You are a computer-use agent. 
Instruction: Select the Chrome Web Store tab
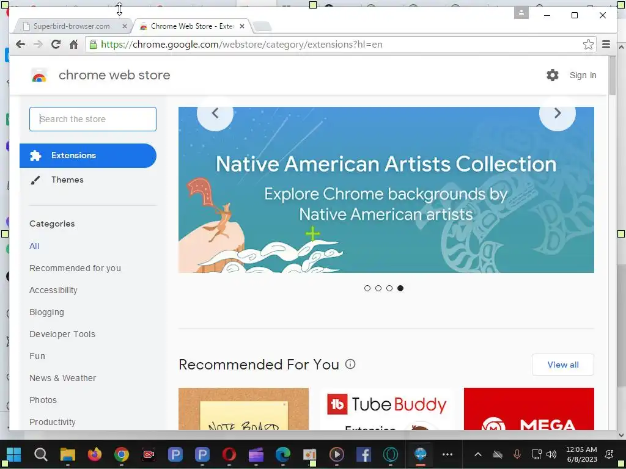pos(192,26)
